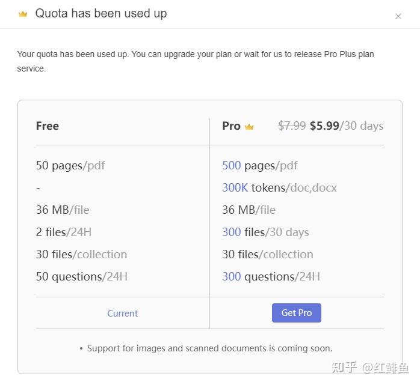Click the 50 pages/pdf Free feature
Screen dimensions: 420x385
[70, 166]
